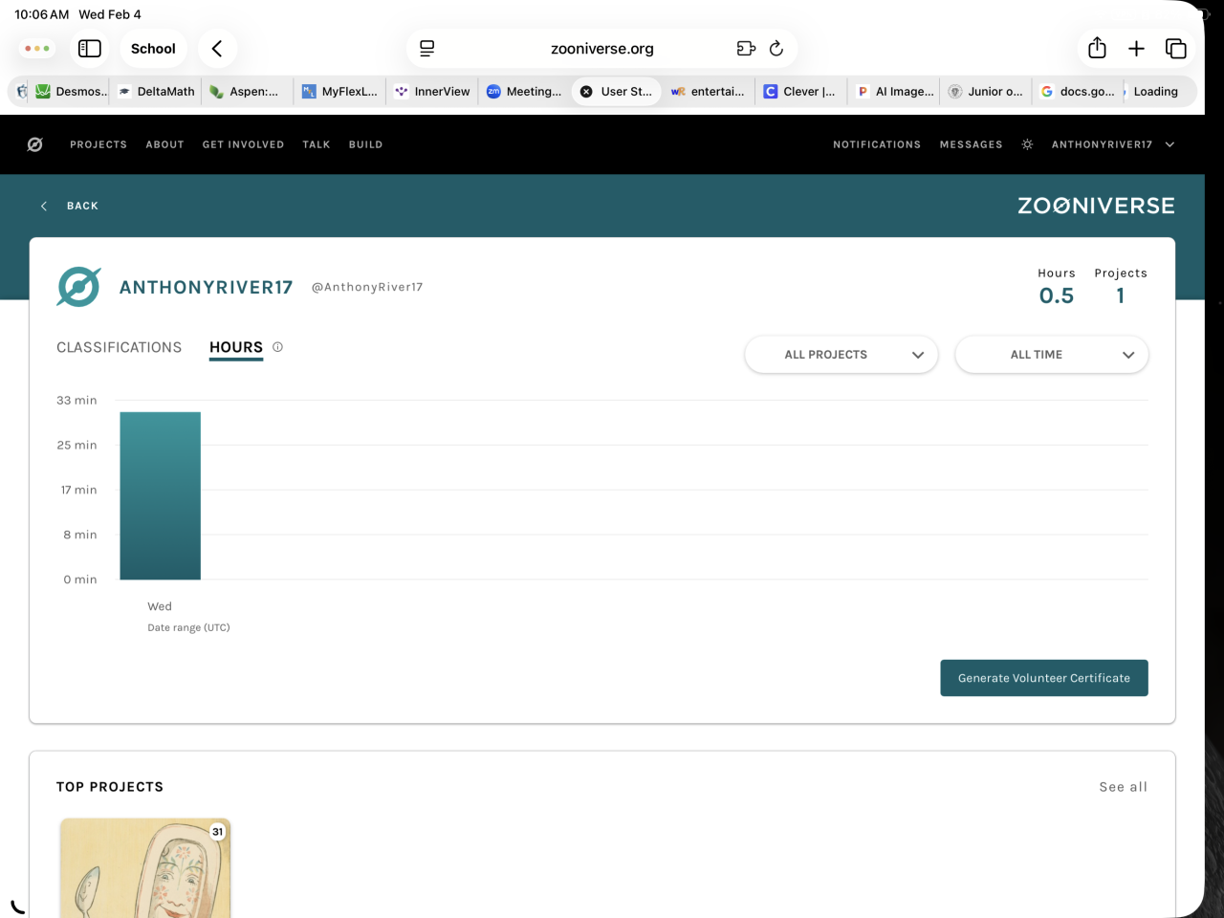Add a new tab with plus icon

pos(1136,49)
